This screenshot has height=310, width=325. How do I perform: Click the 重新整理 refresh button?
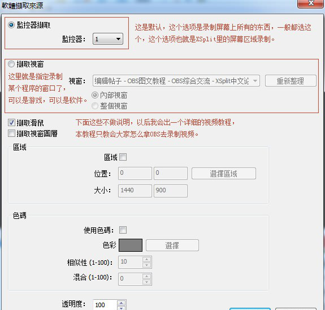point(291,81)
